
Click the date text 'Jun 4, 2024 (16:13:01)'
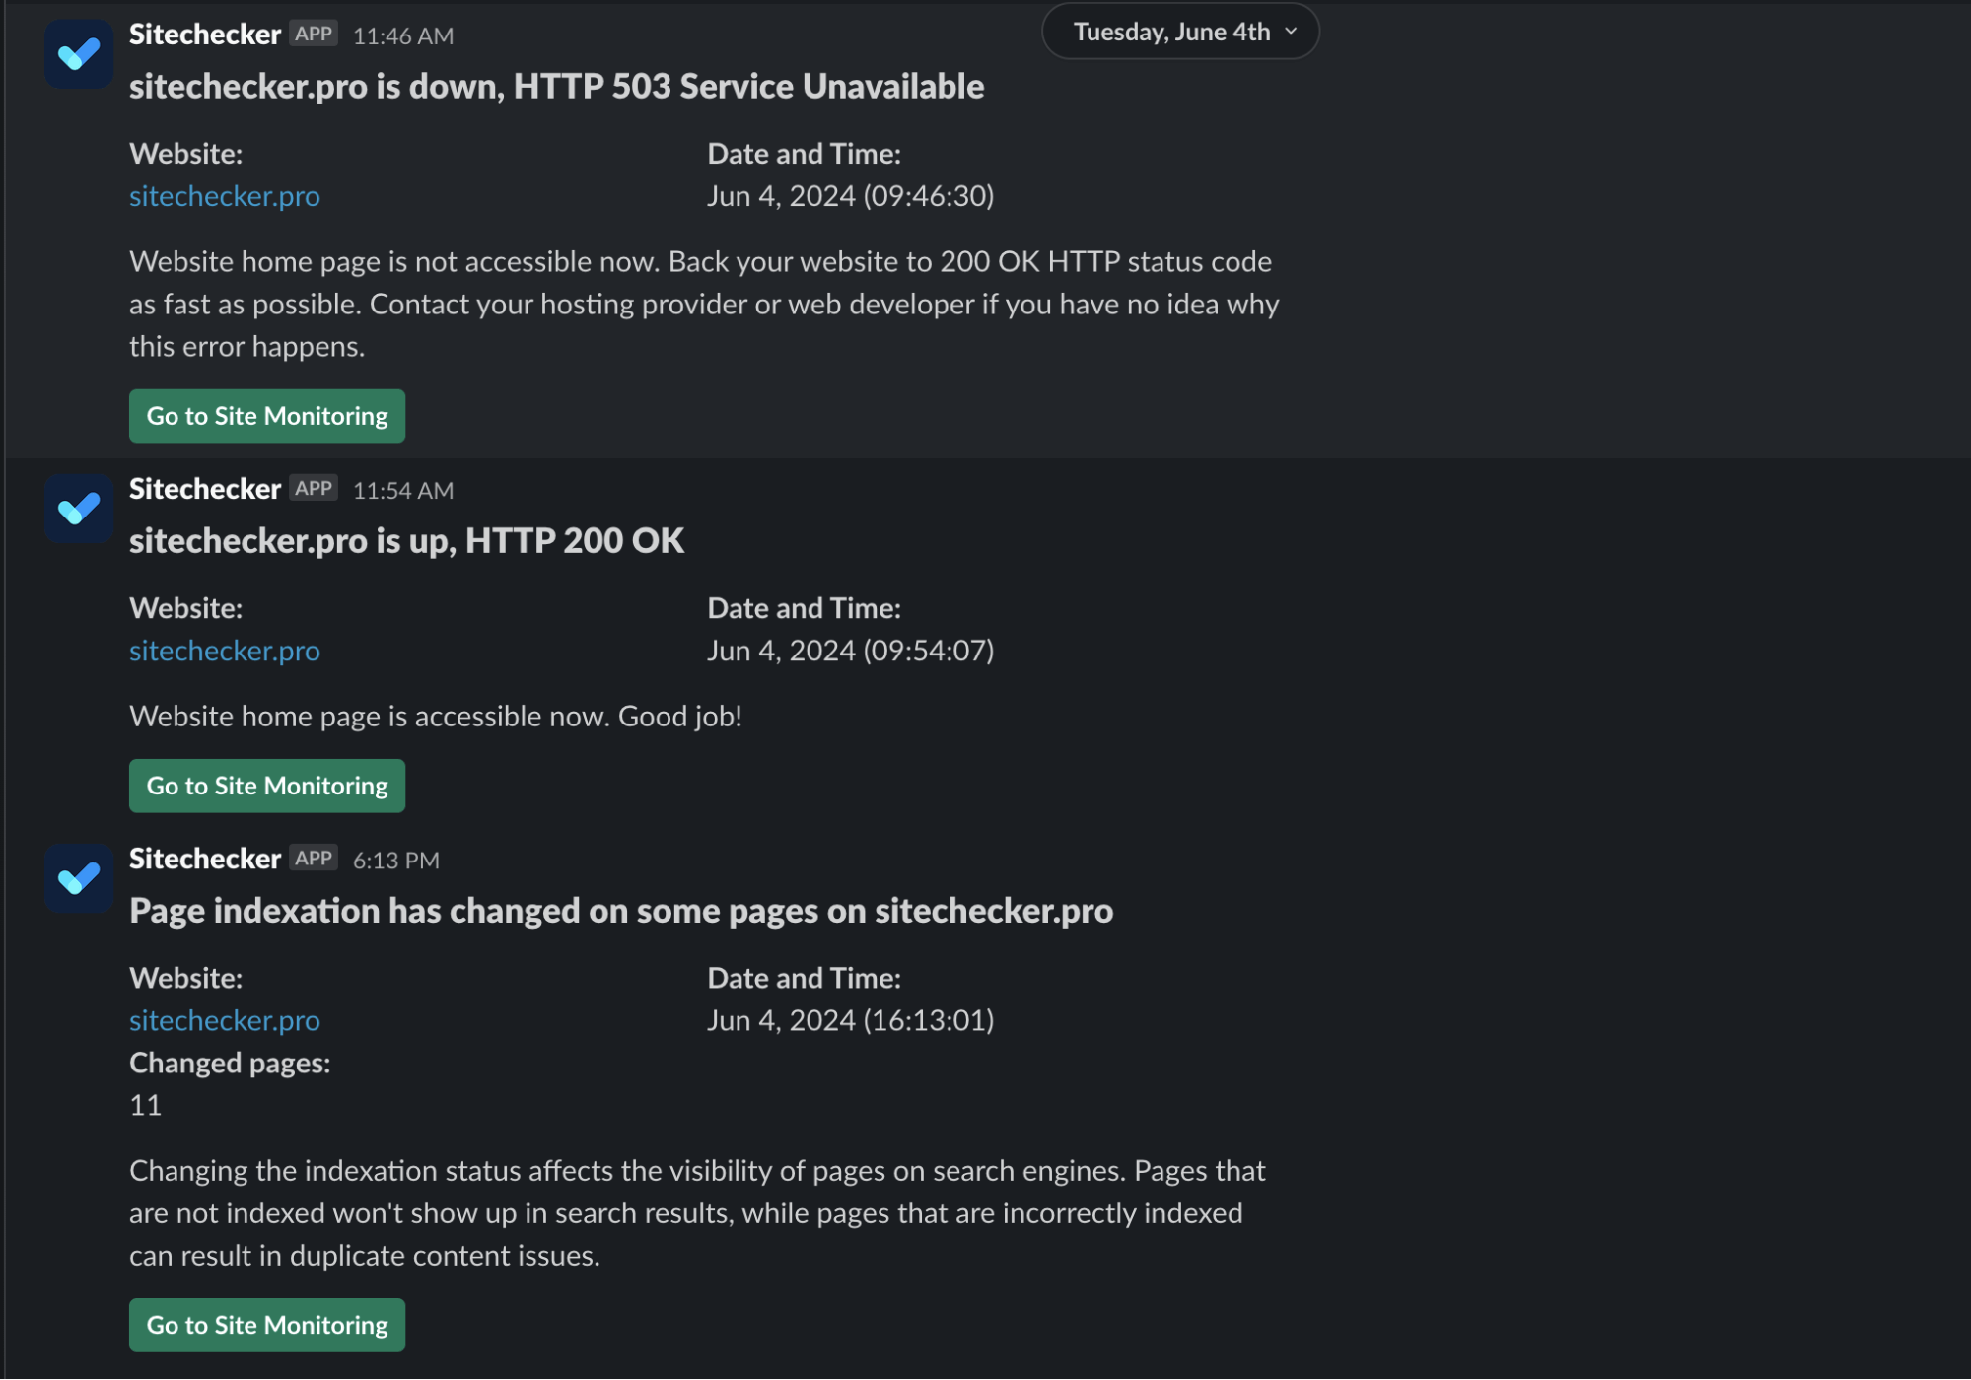(x=851, y=1020)
